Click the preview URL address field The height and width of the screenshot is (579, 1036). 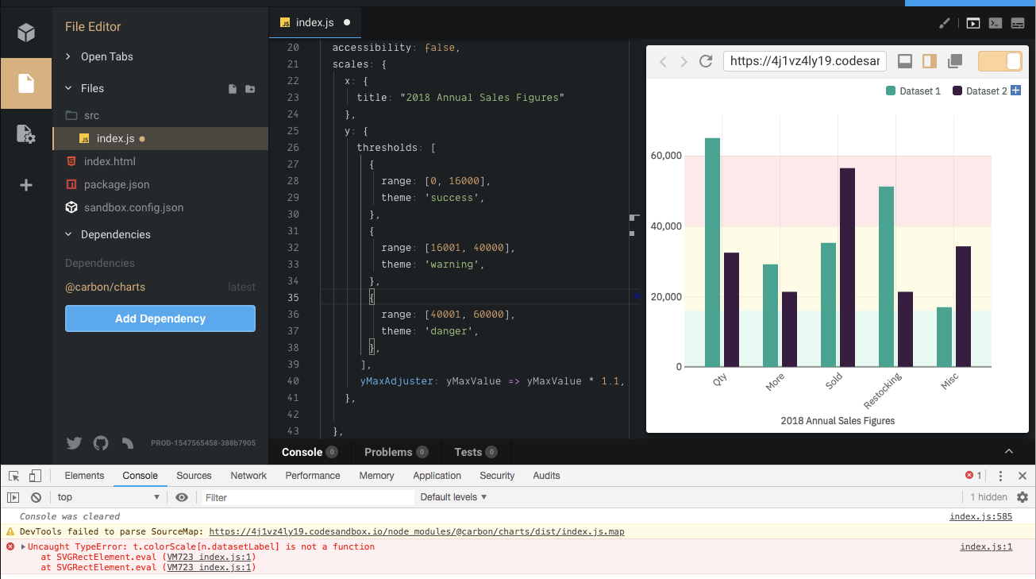point(804,61)
